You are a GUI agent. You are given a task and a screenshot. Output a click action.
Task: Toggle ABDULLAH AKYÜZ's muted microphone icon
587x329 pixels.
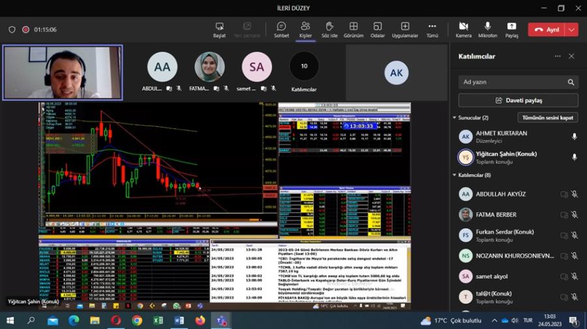(x=575, y=194)
